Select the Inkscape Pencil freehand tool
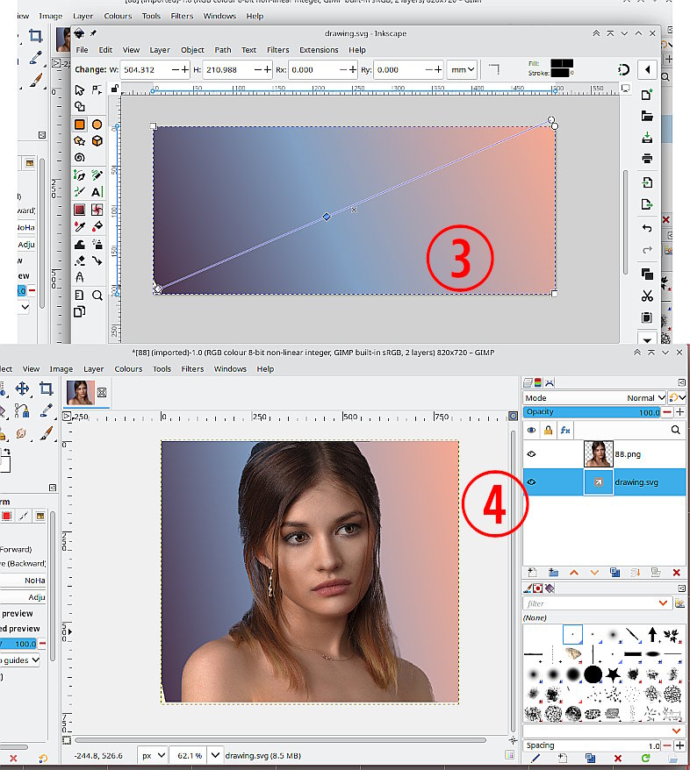 tap(97, 175)
